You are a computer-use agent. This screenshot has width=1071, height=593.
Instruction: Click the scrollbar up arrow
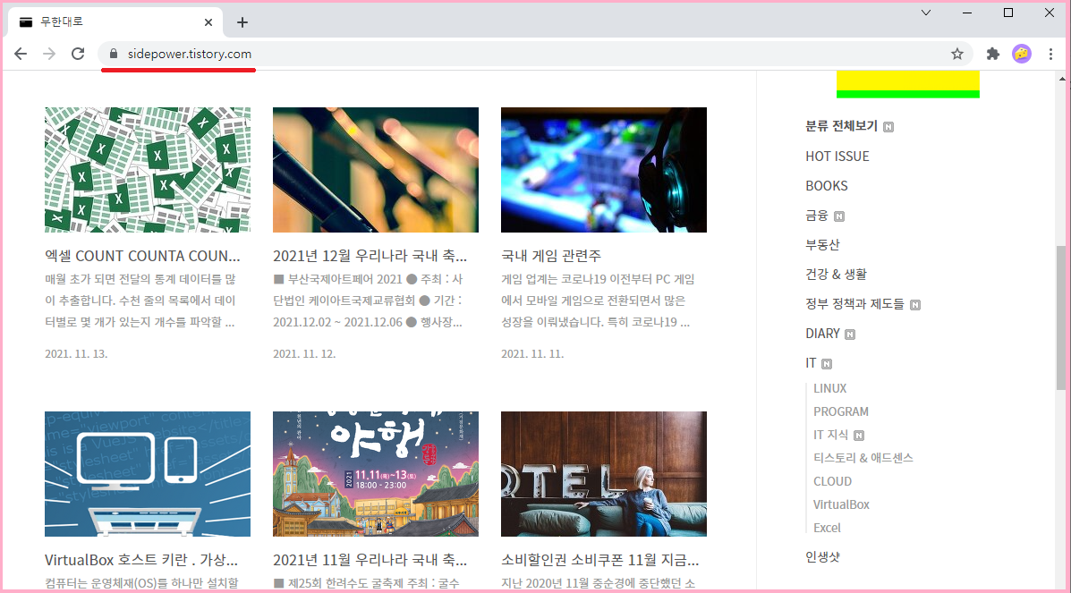tap(1061, 79)
